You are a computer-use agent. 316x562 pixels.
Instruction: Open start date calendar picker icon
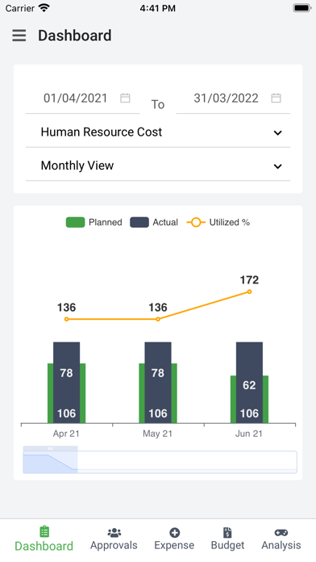125,98
